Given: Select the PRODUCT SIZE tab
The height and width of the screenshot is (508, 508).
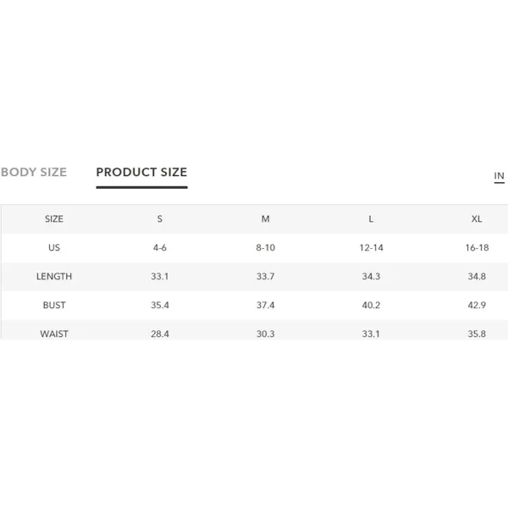Looking at the screenshot, I should (x=142, y=172).
